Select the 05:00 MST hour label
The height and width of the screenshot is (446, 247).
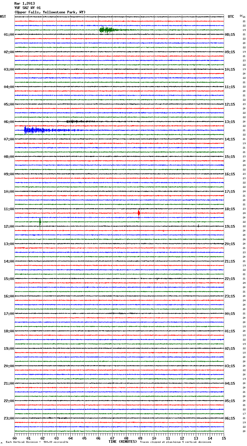coord(9,104)
